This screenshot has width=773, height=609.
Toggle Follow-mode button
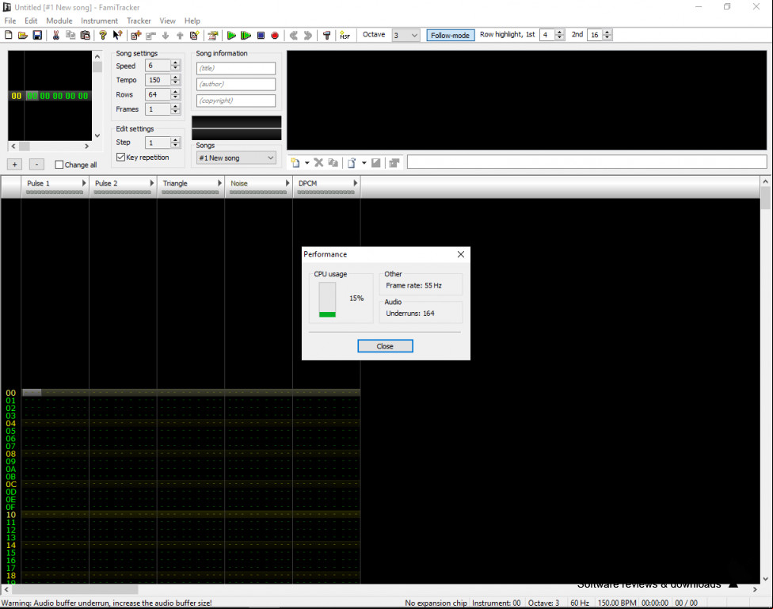pyautogui.click(x=450, y=35)
